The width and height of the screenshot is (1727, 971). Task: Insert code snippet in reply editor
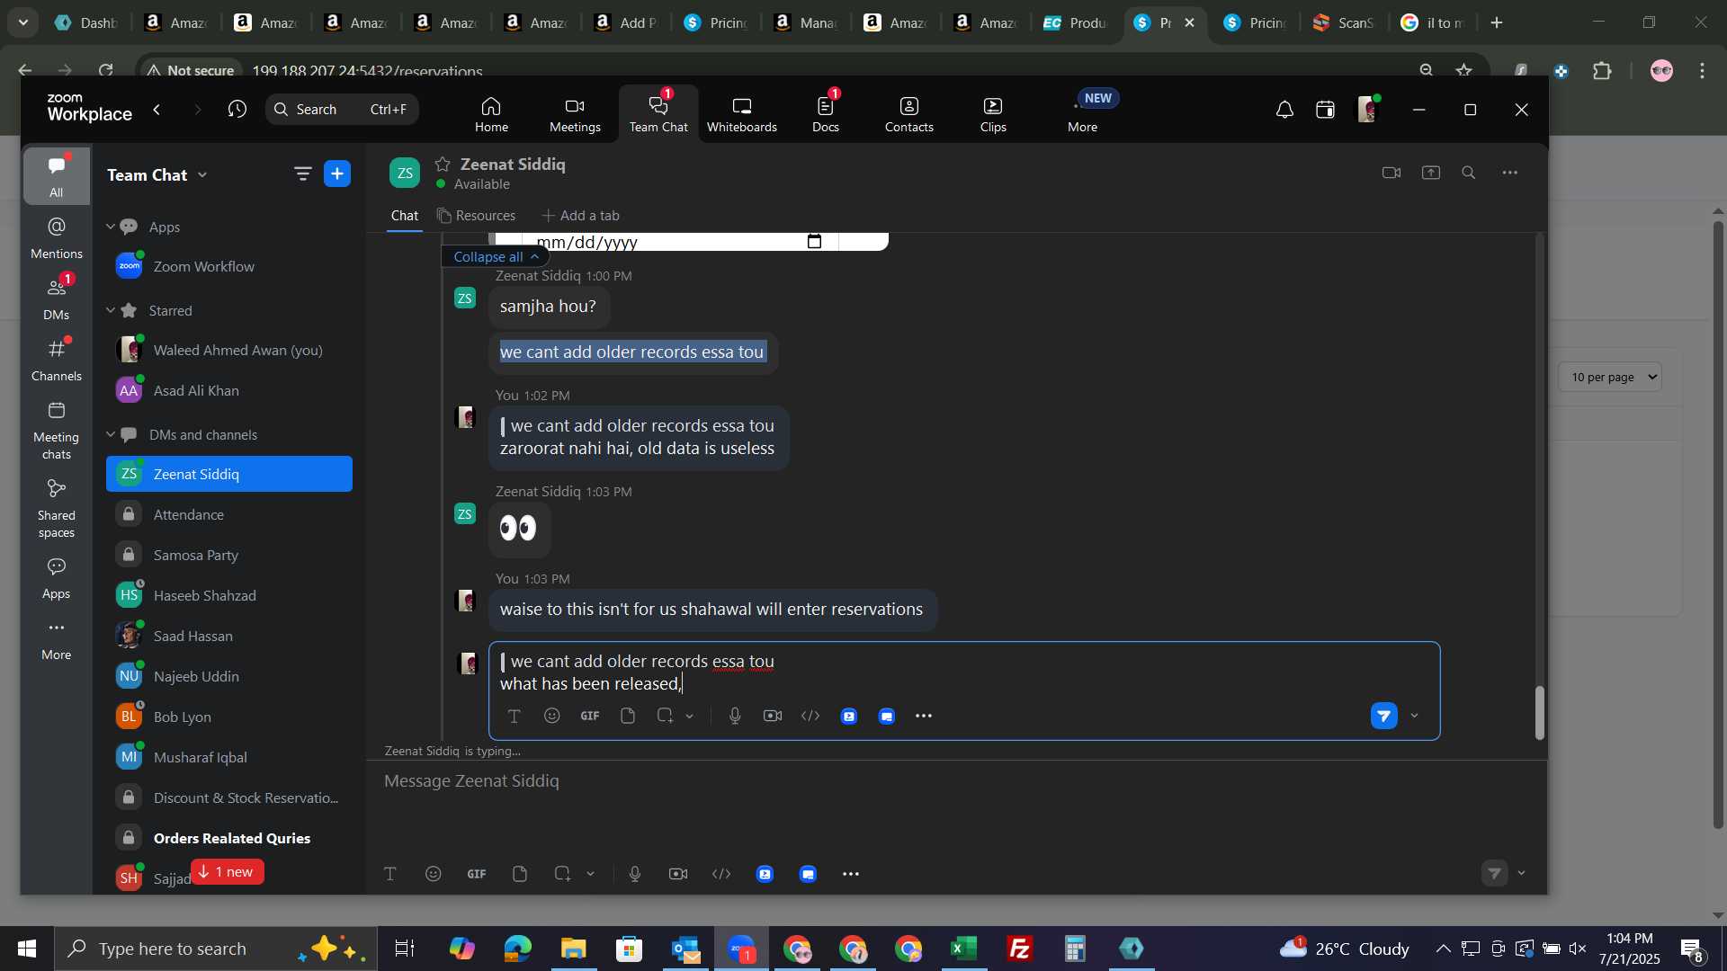click(x=810, y=717)
